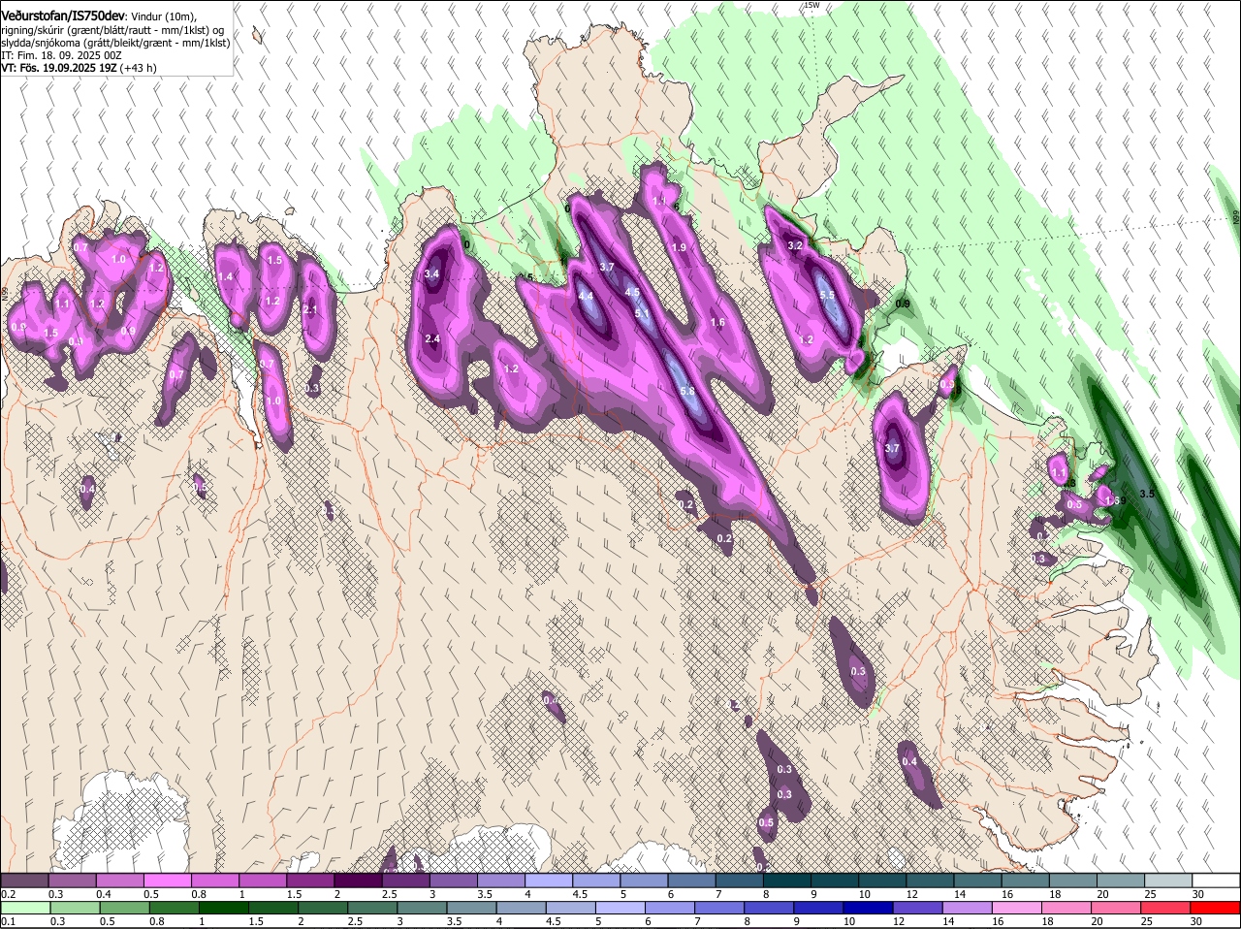Screen dimensions: 1241x929
Task: Click the 3.4 value in the dark purple area
Action: (x=432, y=274)
